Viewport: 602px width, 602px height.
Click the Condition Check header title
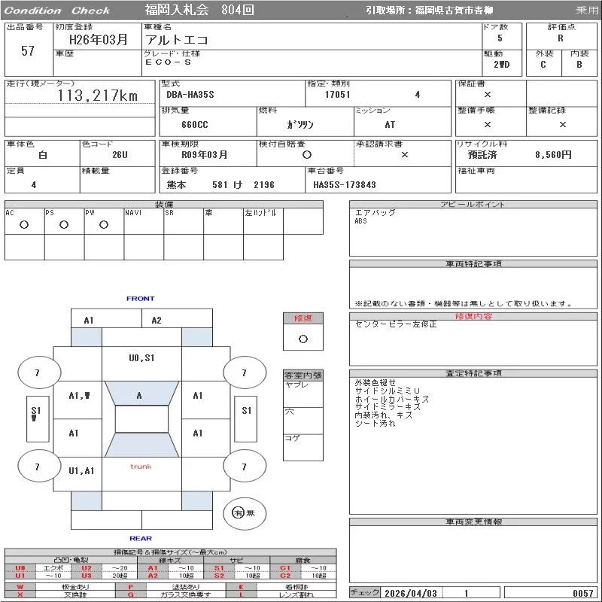click(57, 11)
